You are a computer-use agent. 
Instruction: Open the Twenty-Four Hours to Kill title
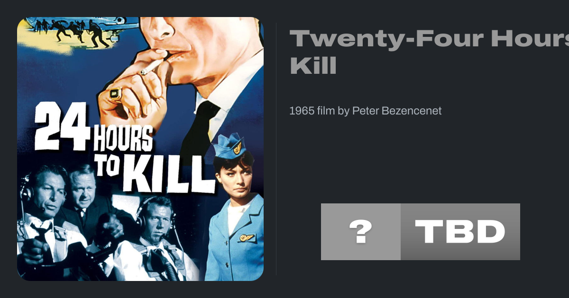(429, 52)
